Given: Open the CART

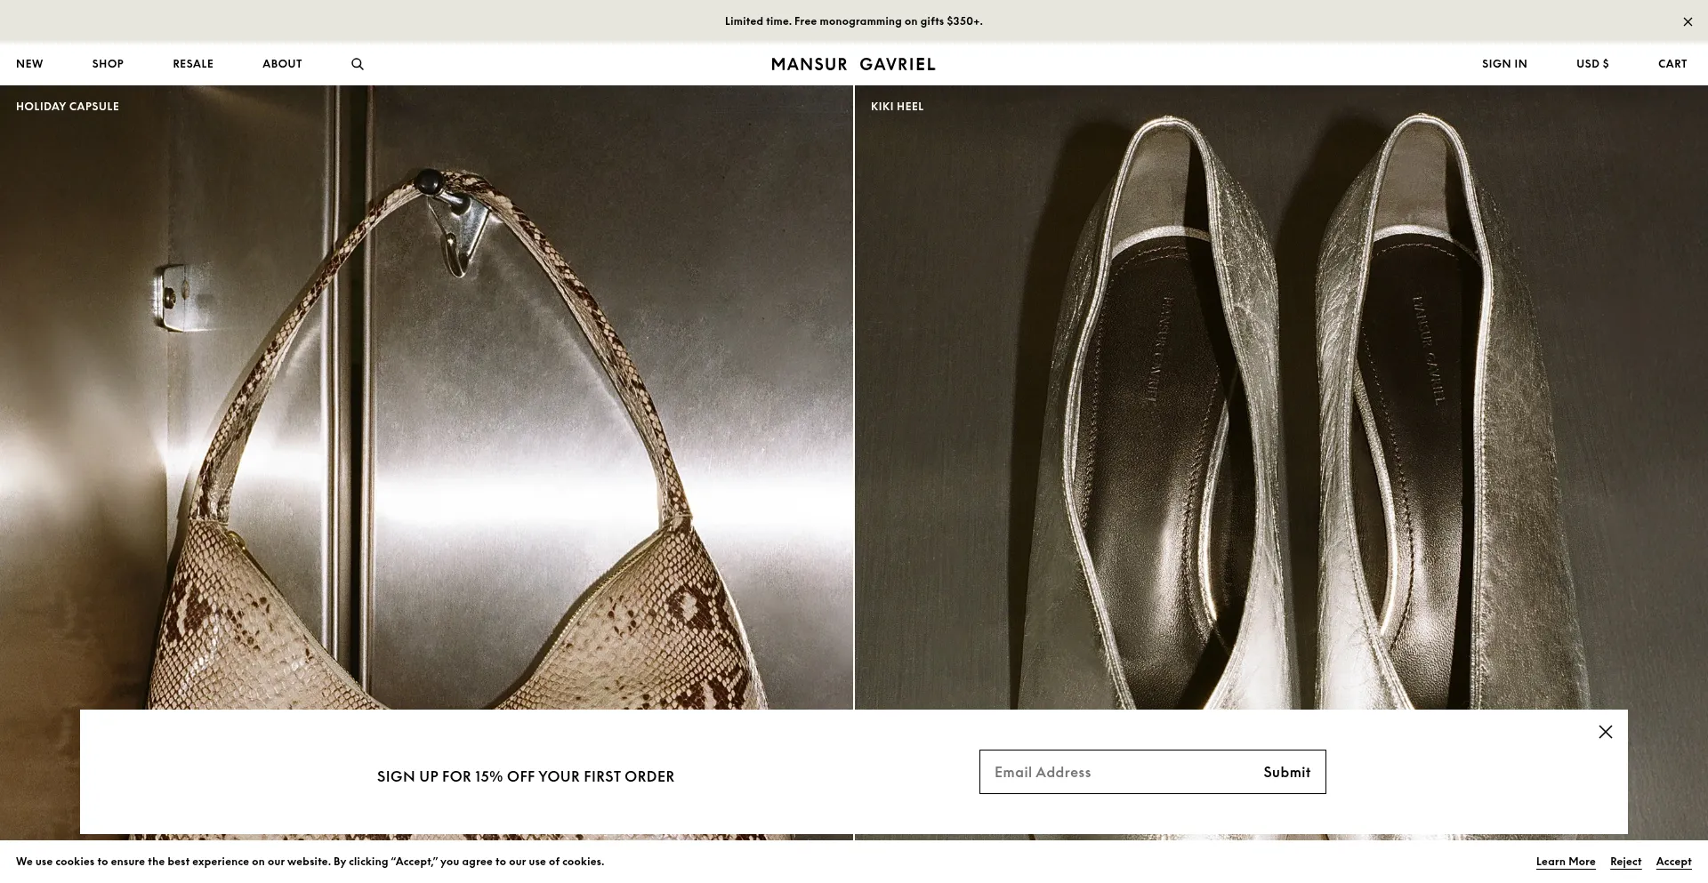Looking at the screenshot, I should [1672, 64].
